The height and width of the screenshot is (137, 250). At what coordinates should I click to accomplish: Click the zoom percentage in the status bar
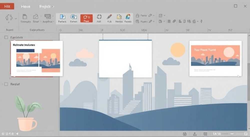click(217, 134)
